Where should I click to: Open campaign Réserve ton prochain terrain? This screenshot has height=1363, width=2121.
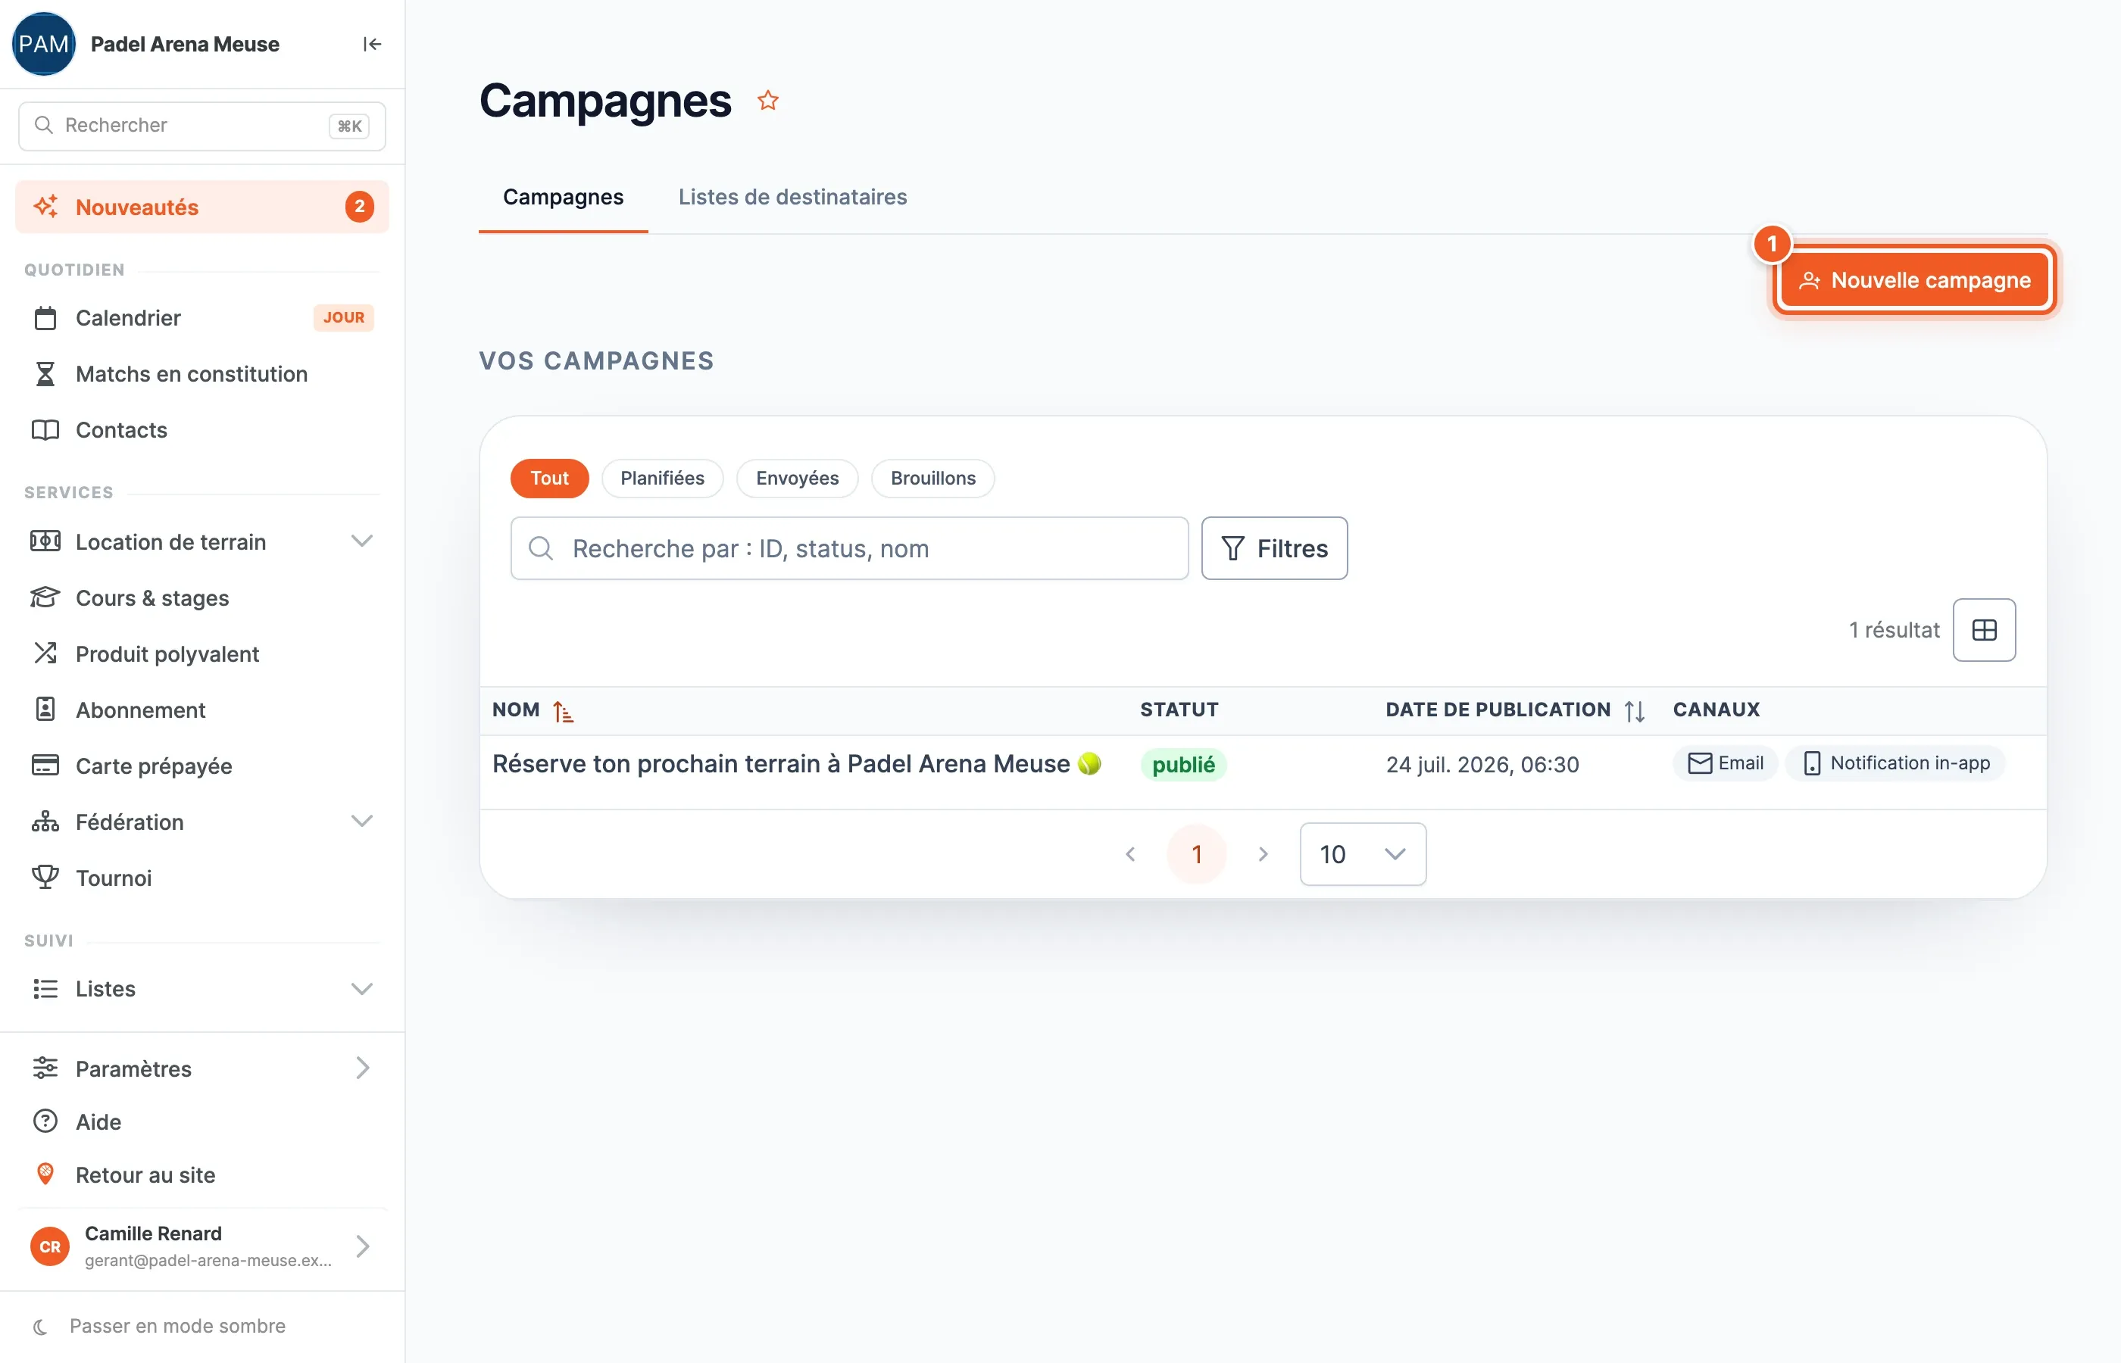[797, 764]
